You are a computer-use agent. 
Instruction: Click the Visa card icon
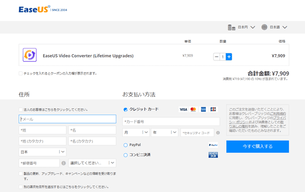pyautogui.click(x=183, y=109)
